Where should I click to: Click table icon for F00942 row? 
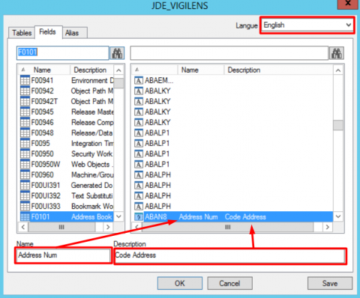point(25,91)
